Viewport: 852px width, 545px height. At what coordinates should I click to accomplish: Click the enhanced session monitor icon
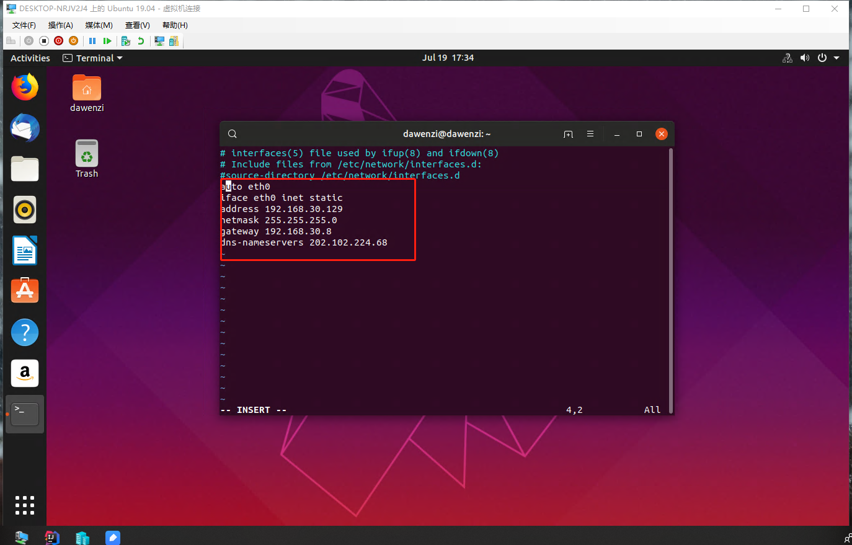pyautogui.click(x=159, y=41)
